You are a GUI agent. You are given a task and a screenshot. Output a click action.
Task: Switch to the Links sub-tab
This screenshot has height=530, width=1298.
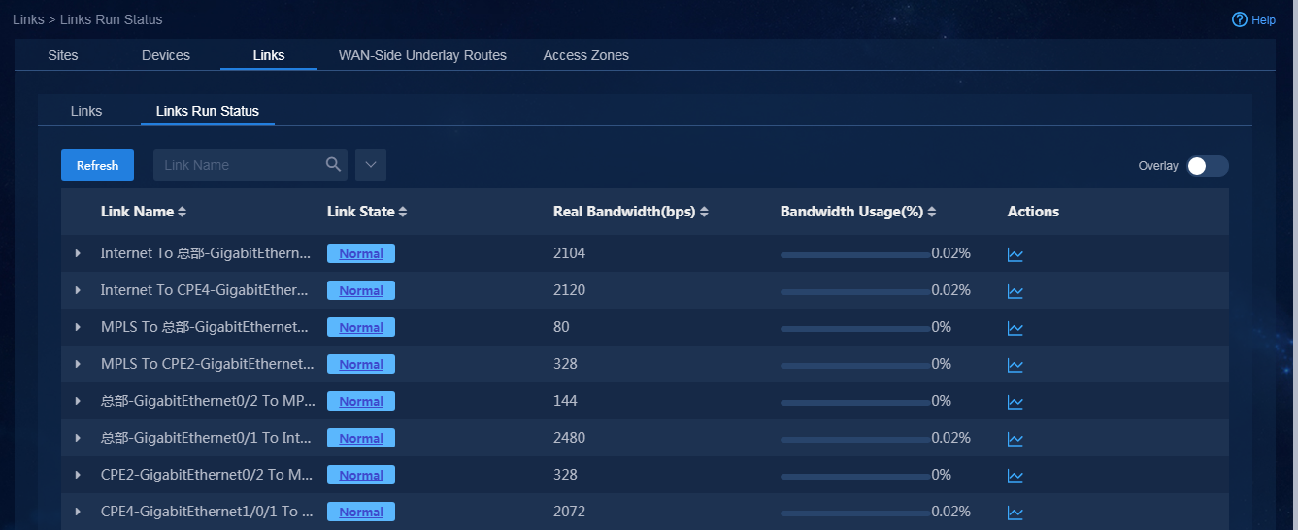pos(86,111)
